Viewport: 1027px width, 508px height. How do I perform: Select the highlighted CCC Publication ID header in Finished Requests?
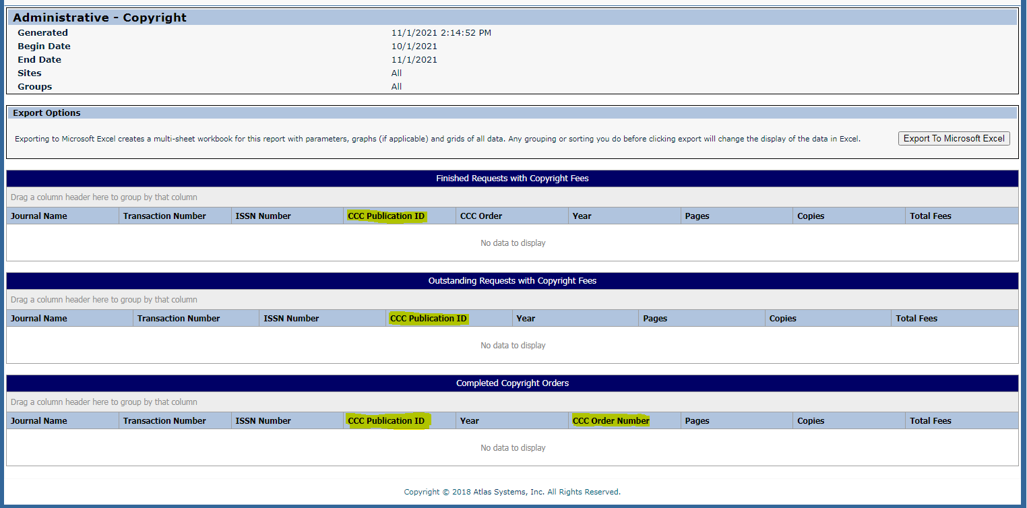pyautogui.click(x=385, y=215)
